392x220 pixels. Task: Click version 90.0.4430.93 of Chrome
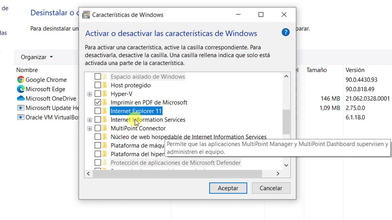click(x=361, y=80)
